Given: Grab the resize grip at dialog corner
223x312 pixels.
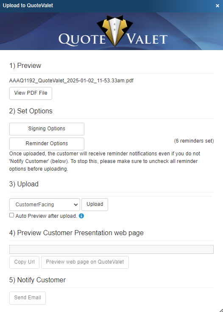Looking at the screenshot, I should click(221, 310).
